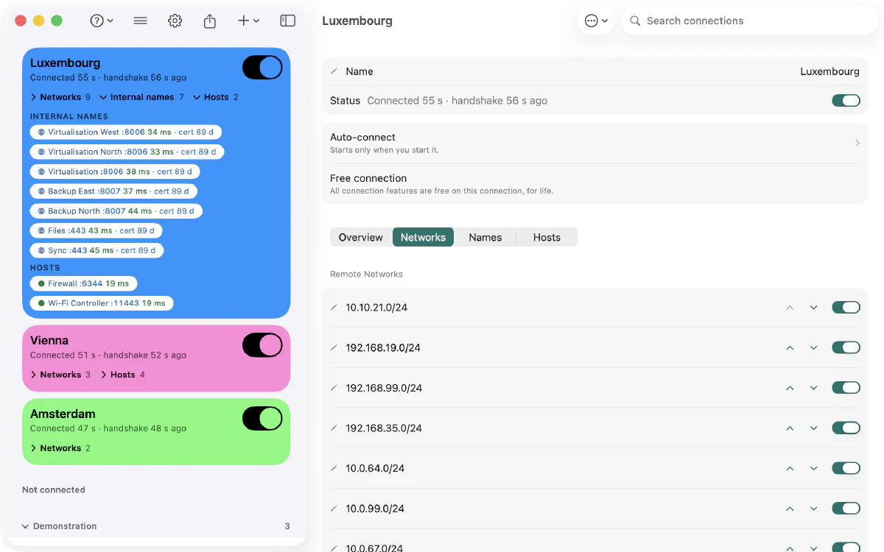Open Virtualisation North :8006 internal name
The width and height of the screenshot is (884, 552).
pyautogui.click(x=127, y=152)
